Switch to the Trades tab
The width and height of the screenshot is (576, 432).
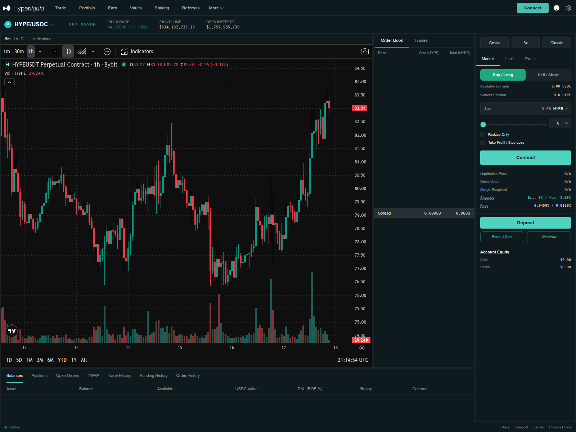pyautogui.click(x=421, y=40)
